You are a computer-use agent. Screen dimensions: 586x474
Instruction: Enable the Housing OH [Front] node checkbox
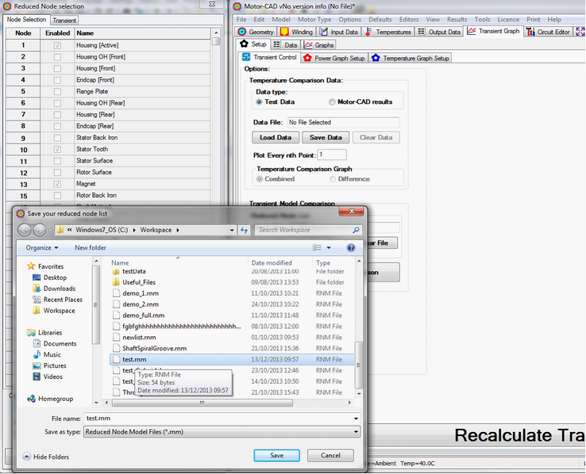pyautogui.click(x=57, y=57)
